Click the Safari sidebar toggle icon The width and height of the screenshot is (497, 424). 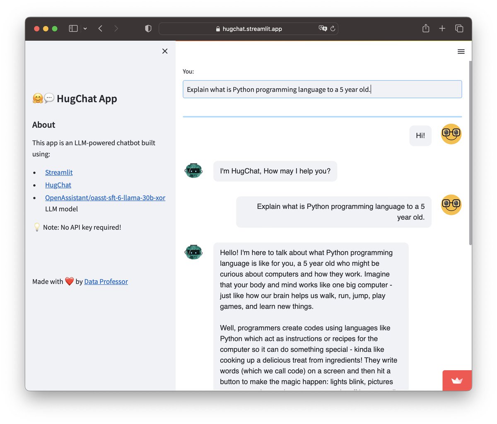point(73,29)
